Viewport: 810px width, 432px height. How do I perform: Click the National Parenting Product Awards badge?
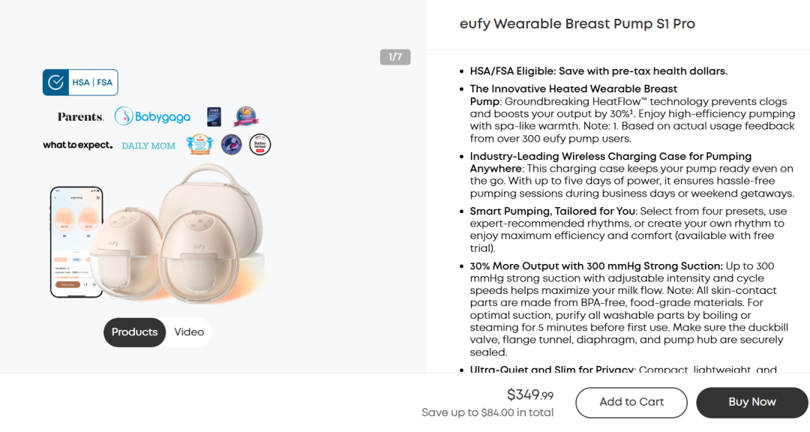click(x=200, y=144)
